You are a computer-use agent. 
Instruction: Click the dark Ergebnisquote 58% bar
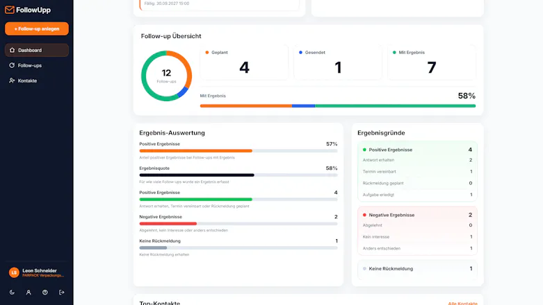click(x=238, y=175)
